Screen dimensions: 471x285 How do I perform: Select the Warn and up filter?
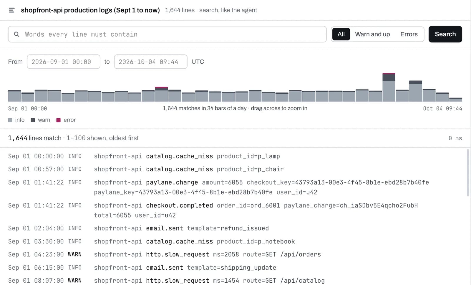point(372,34)
